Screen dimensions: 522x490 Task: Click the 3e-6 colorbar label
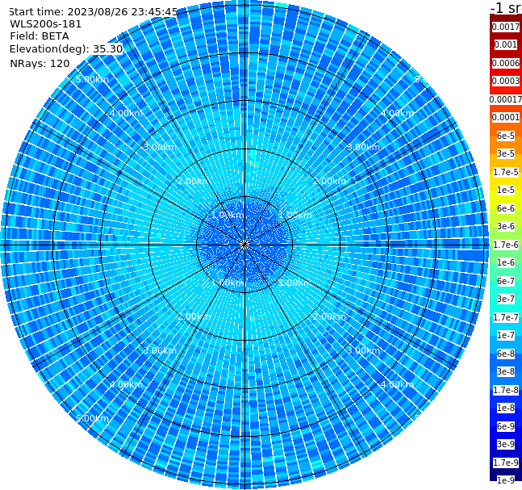click(506, 226)
